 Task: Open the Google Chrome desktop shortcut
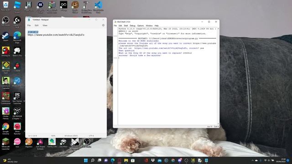pyautogui.click(x=6, y=128)
